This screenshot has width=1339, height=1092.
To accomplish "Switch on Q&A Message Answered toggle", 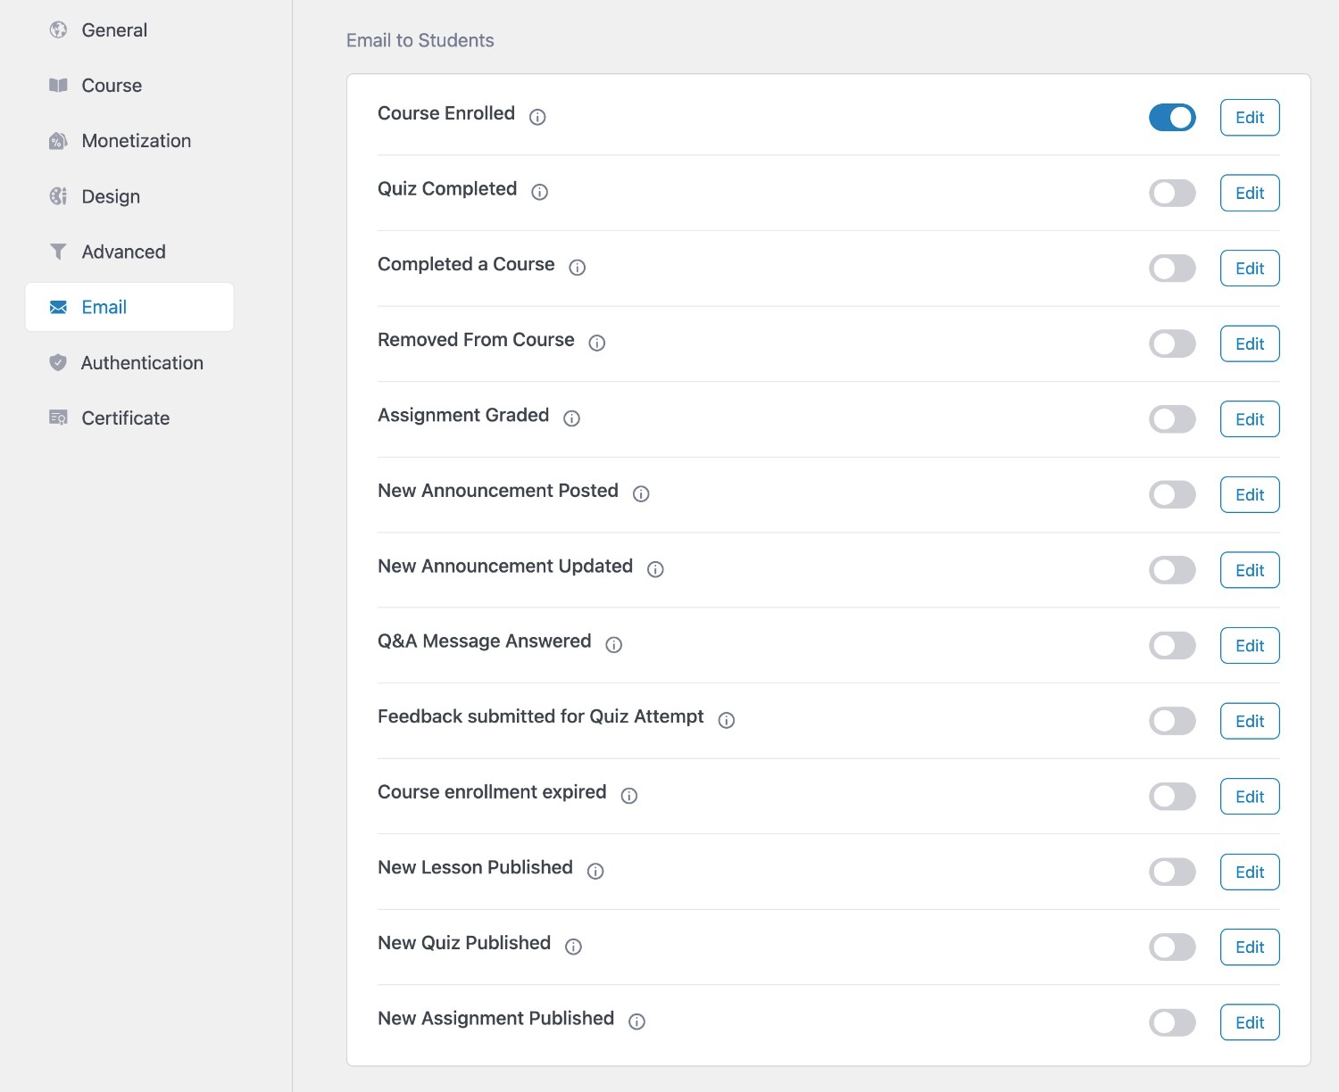I will point(1172,645).
